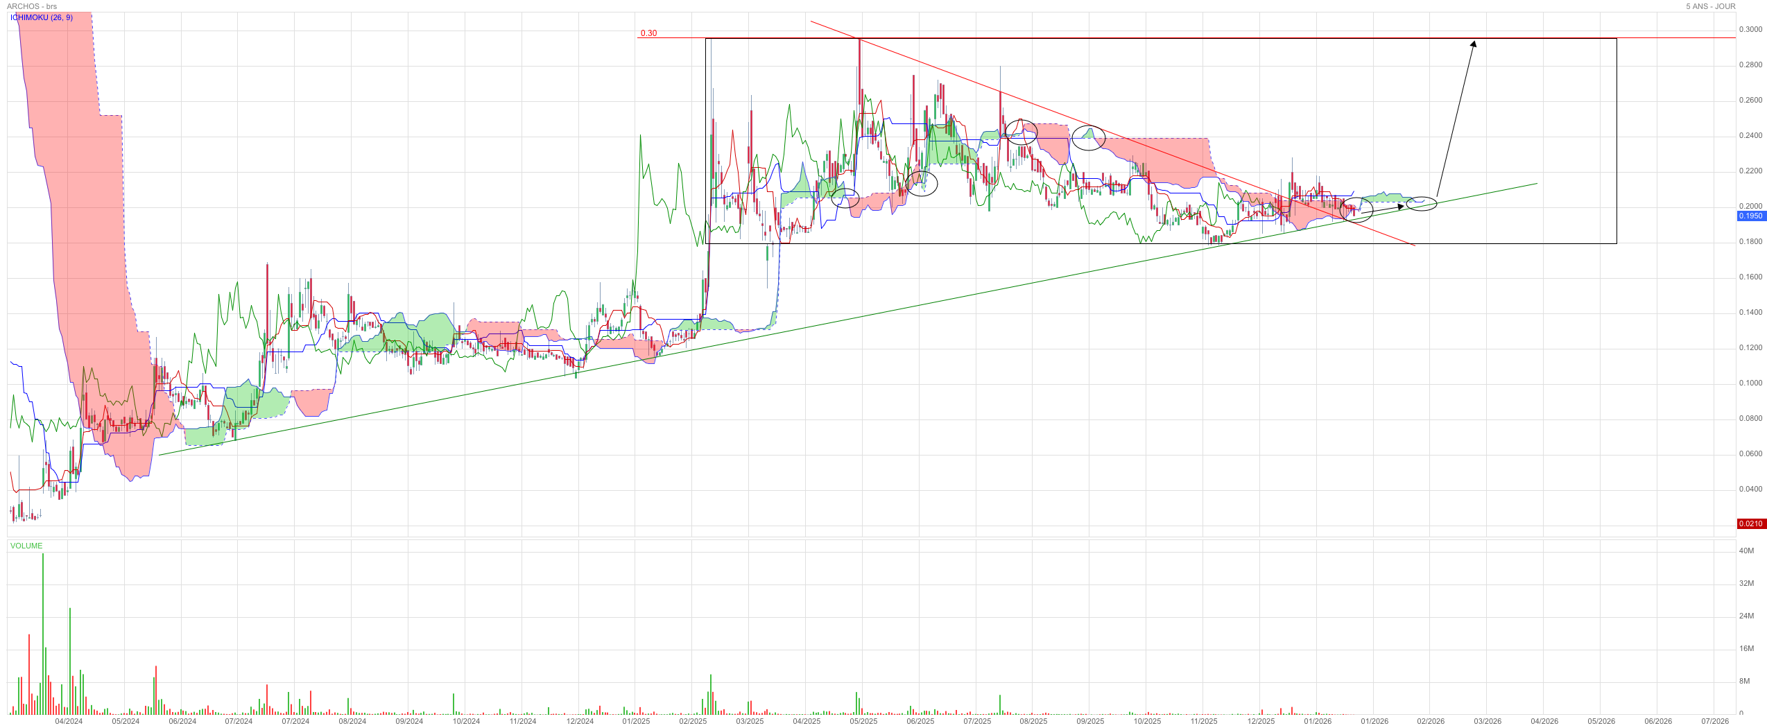This screenshot has width=1767, height=728.
Task: Select the VOLUME panel label
Action: pos(26,546)
